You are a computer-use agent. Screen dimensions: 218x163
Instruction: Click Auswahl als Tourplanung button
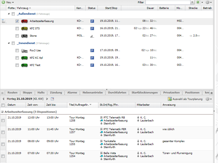(x=185, y=99)
